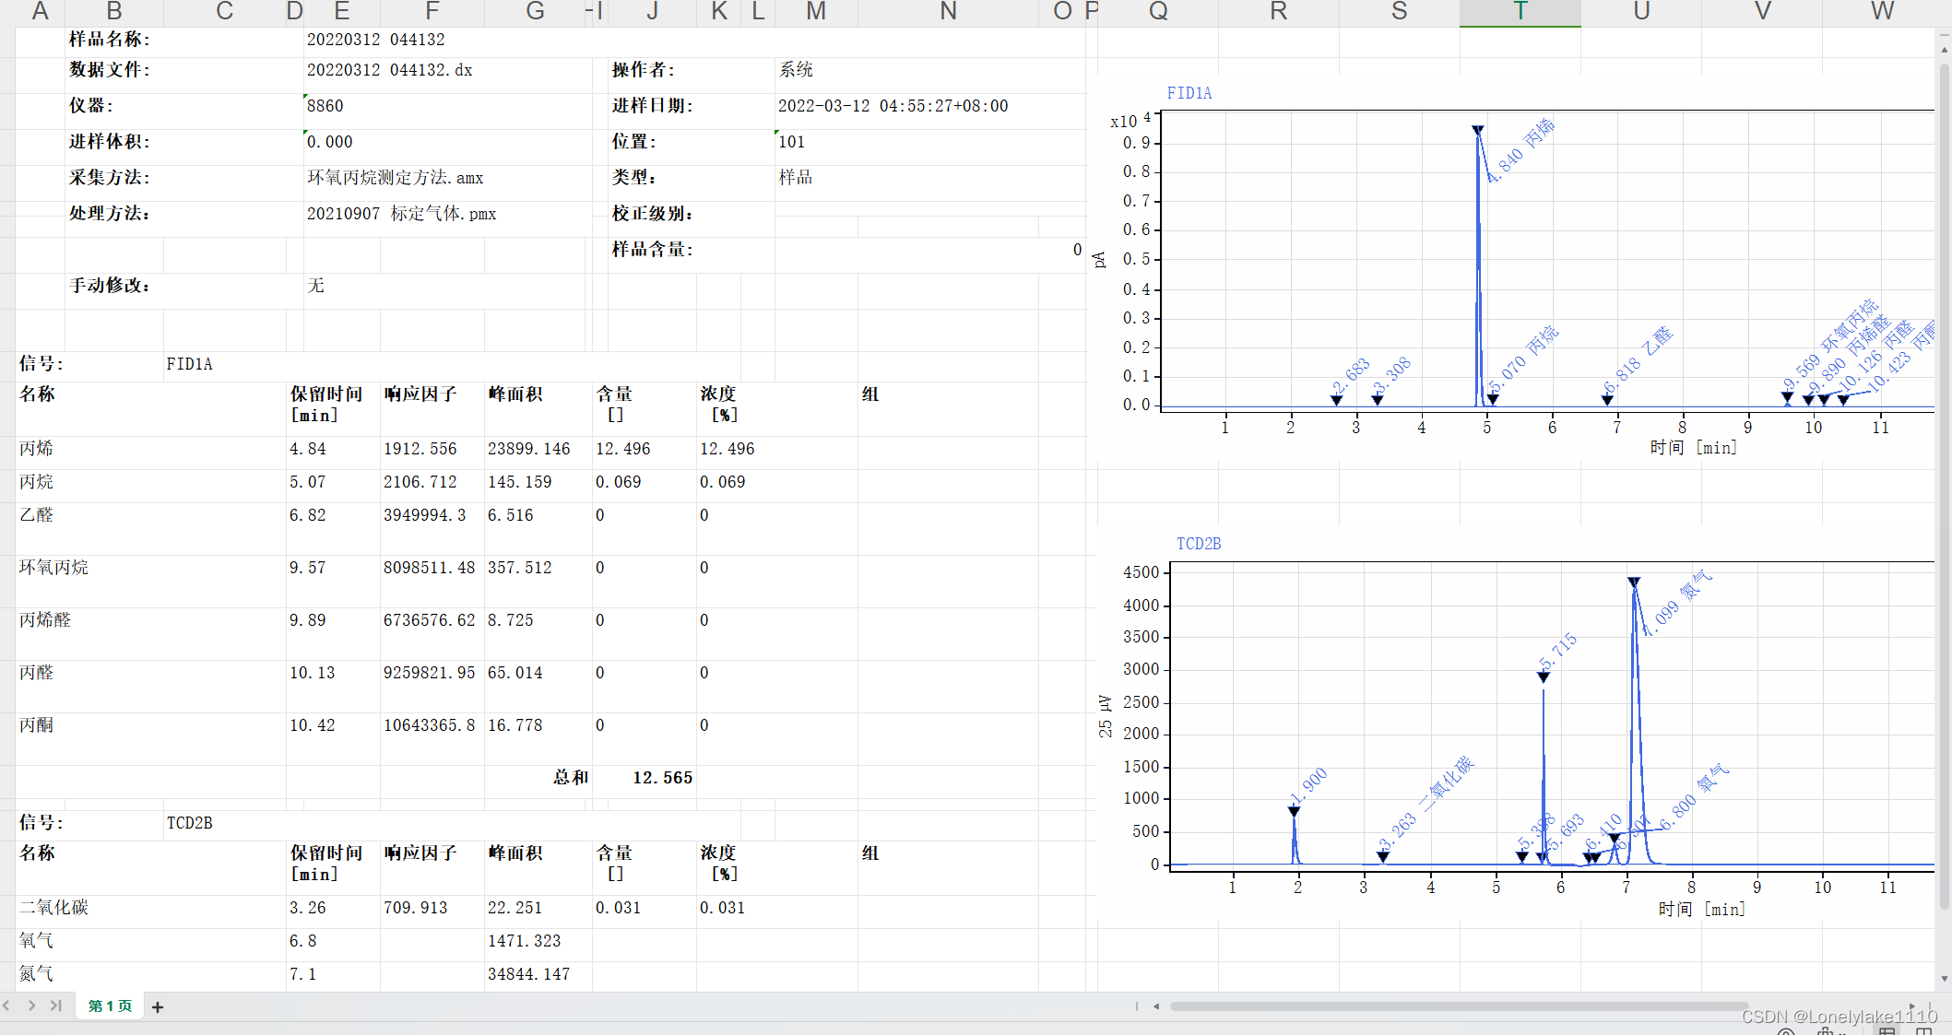Switch to the 第 1 页 sheet tab
Screen dimensions: 1952x1035
pos(108,1006)
